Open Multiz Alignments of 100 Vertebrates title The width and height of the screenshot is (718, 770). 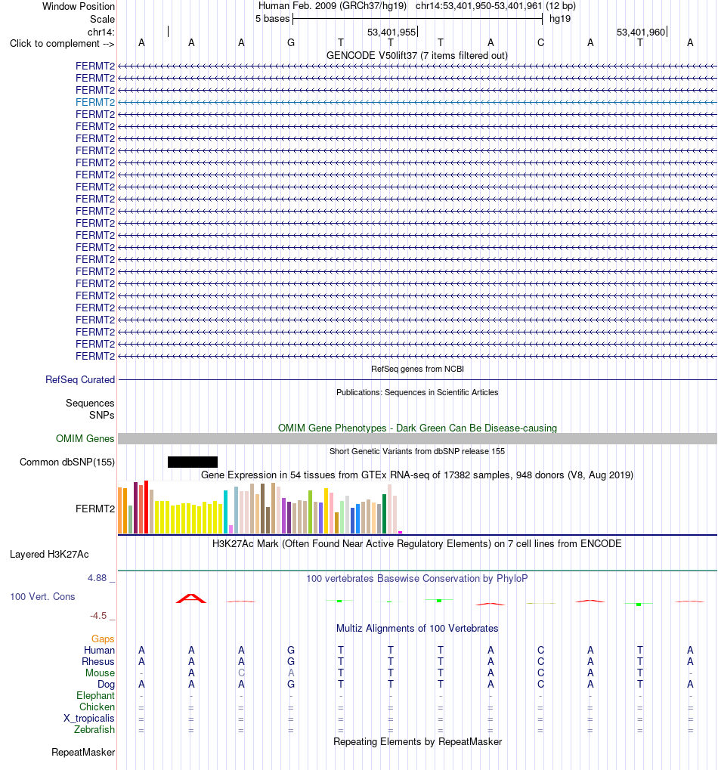coord(417,629)
